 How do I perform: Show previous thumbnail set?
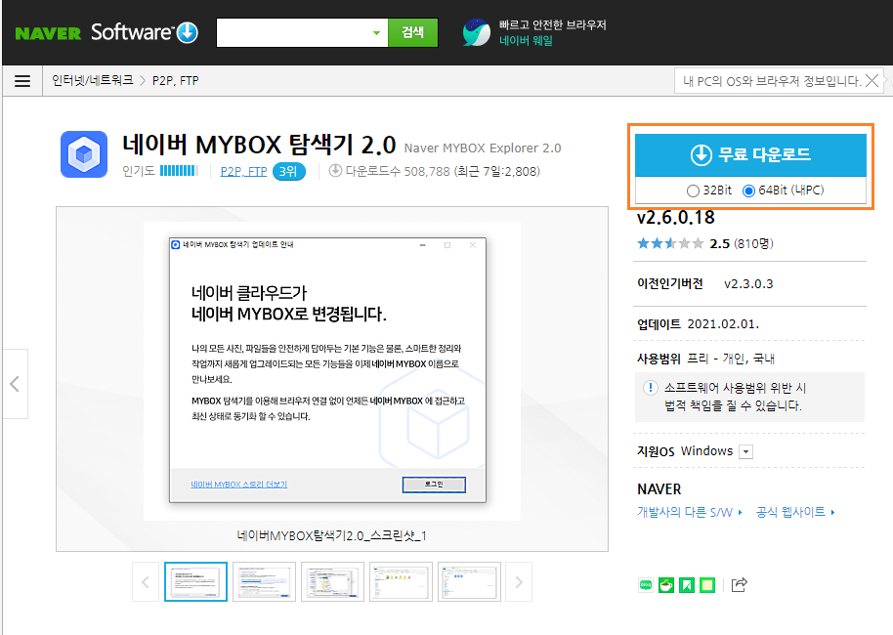146,582
